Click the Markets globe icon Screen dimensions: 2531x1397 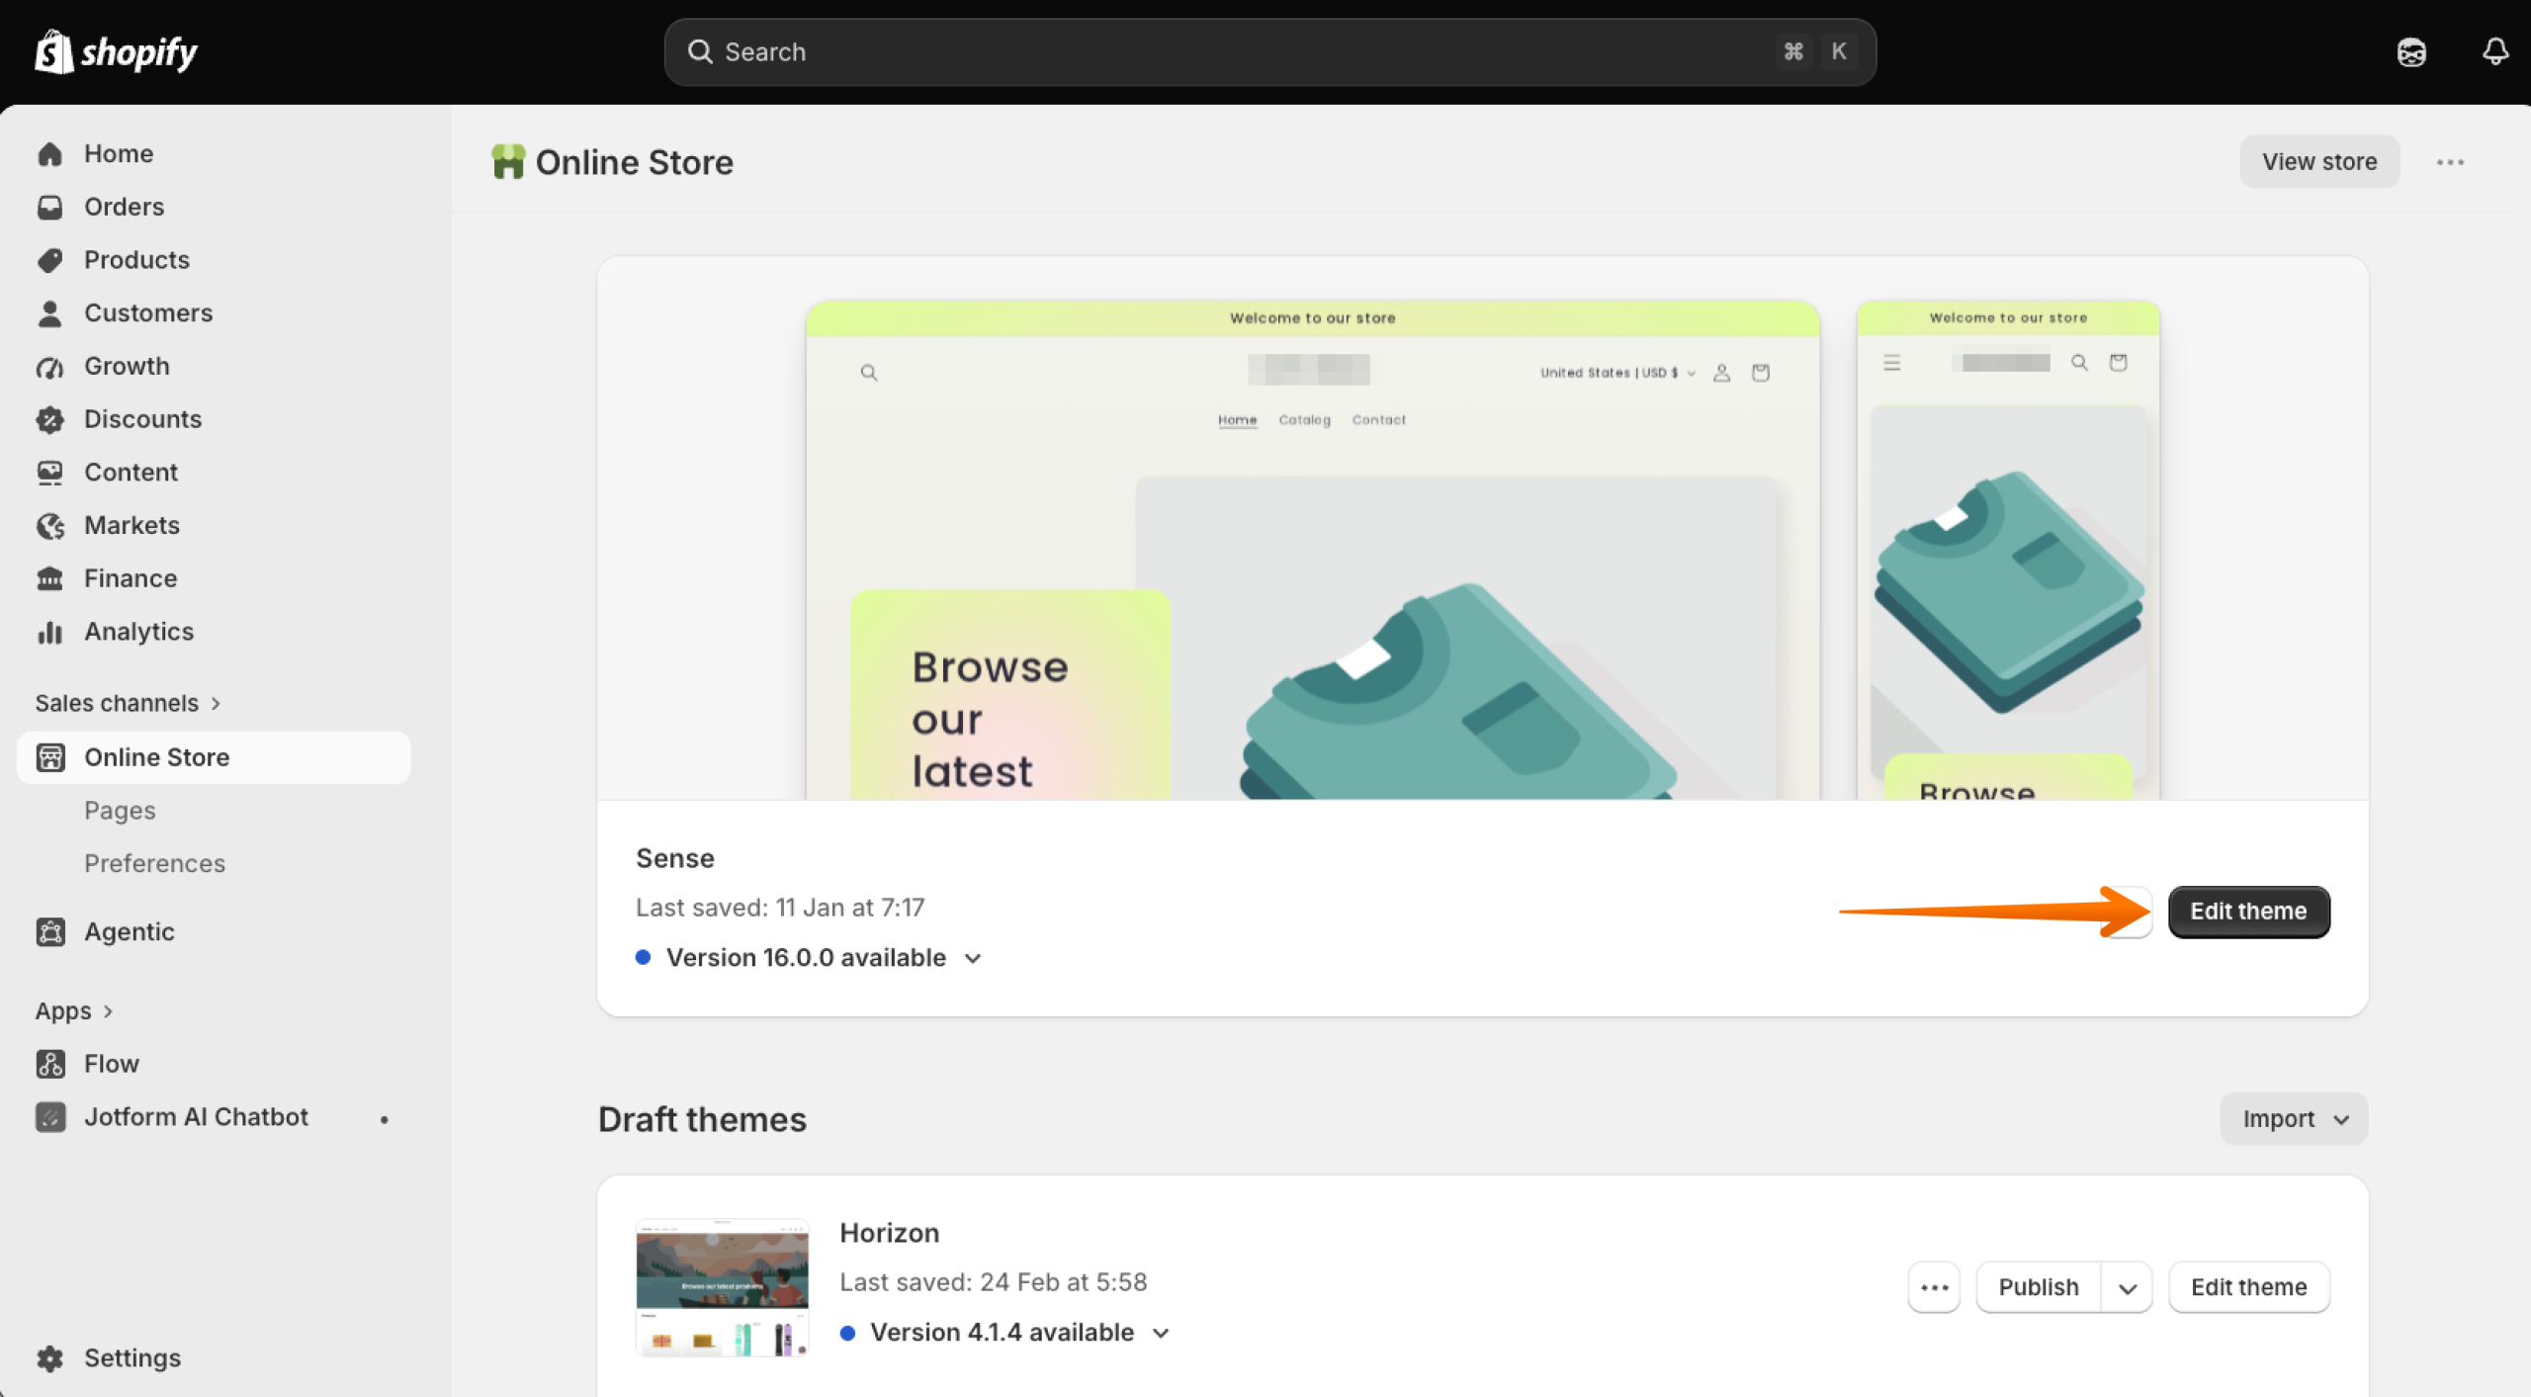[50, 526]
